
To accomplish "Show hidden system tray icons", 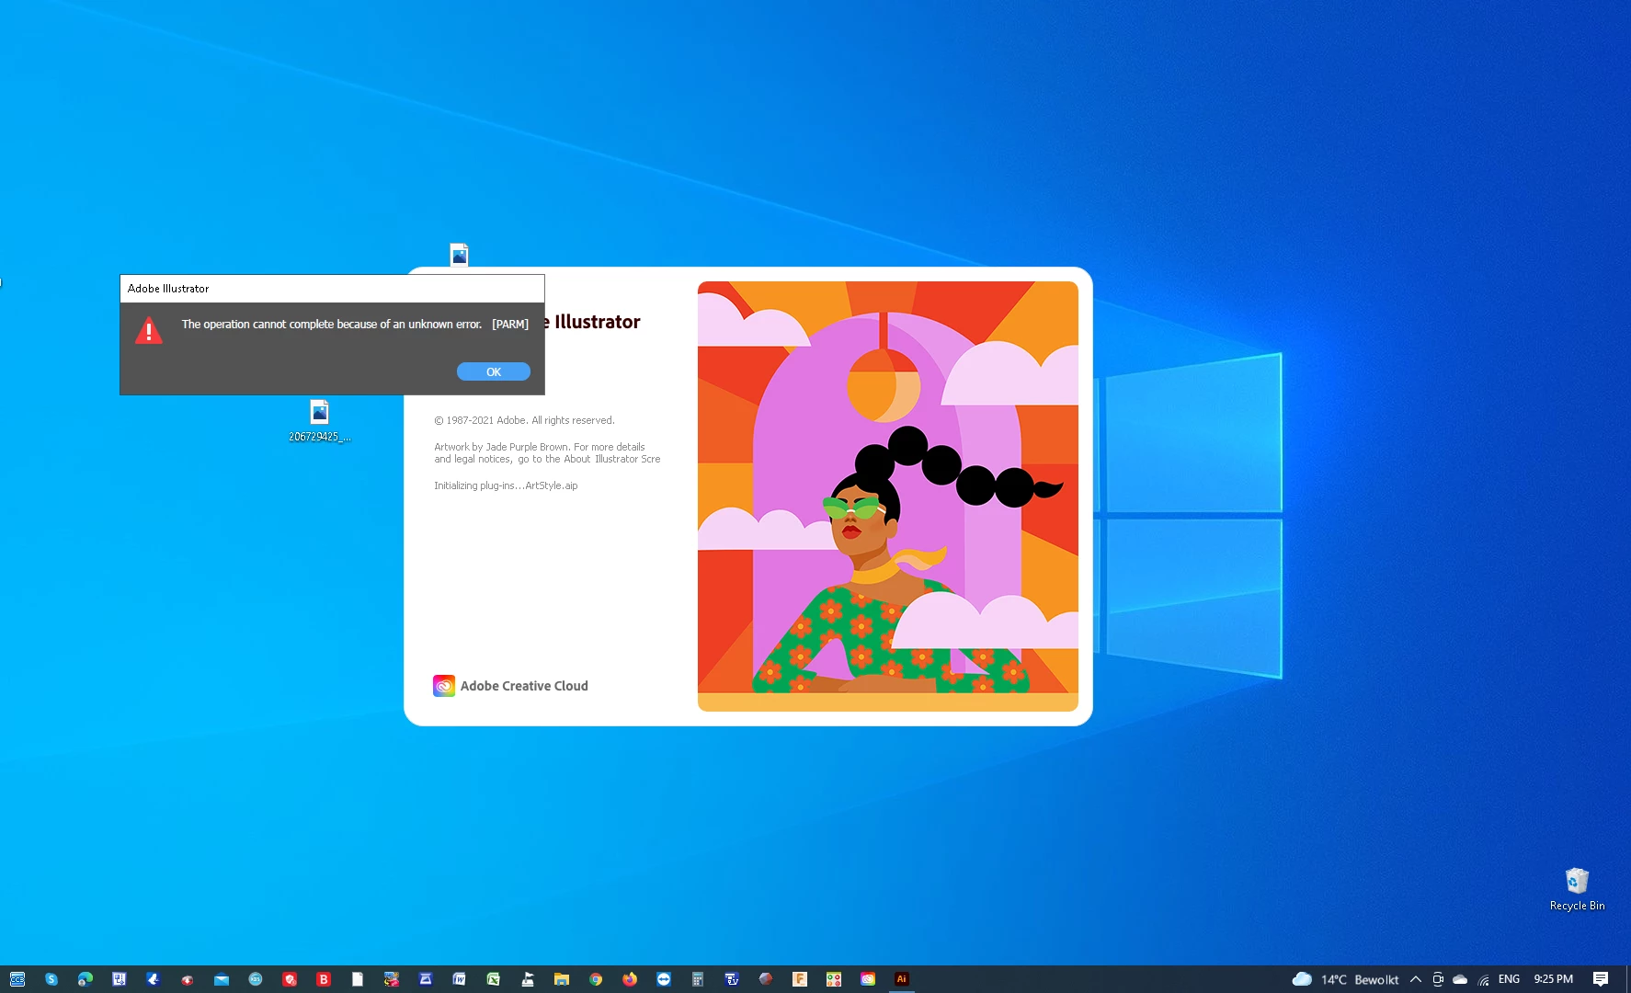I will click(x=1416, y=979).
